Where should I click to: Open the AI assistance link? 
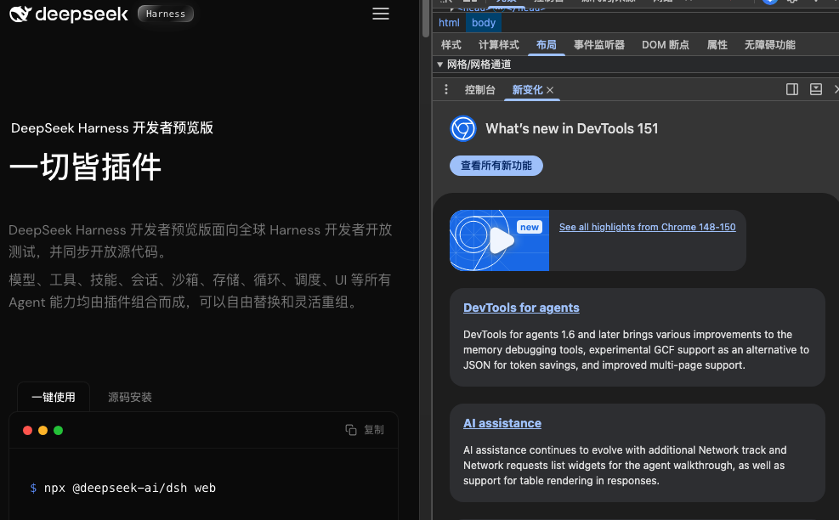pyautogui.click(x=502, y=423)
